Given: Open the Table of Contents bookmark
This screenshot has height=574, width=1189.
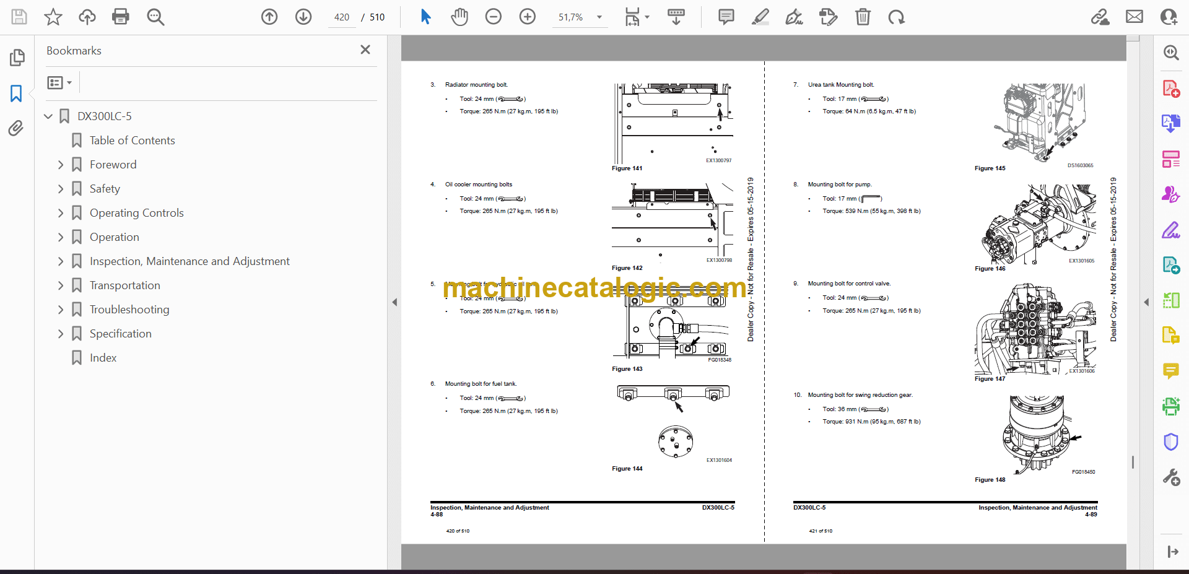Looking at the screenshot, I should point(132,141).
